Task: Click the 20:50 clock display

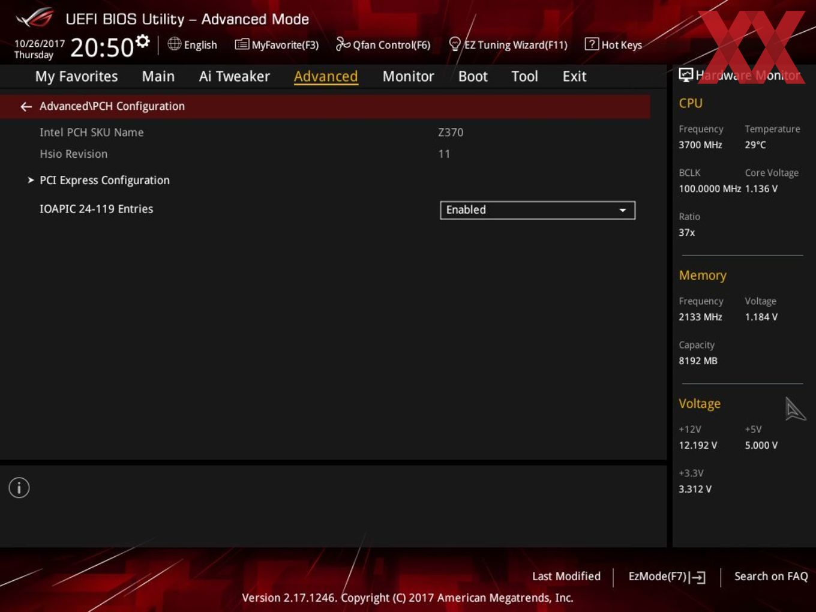Action: point(102,47)
